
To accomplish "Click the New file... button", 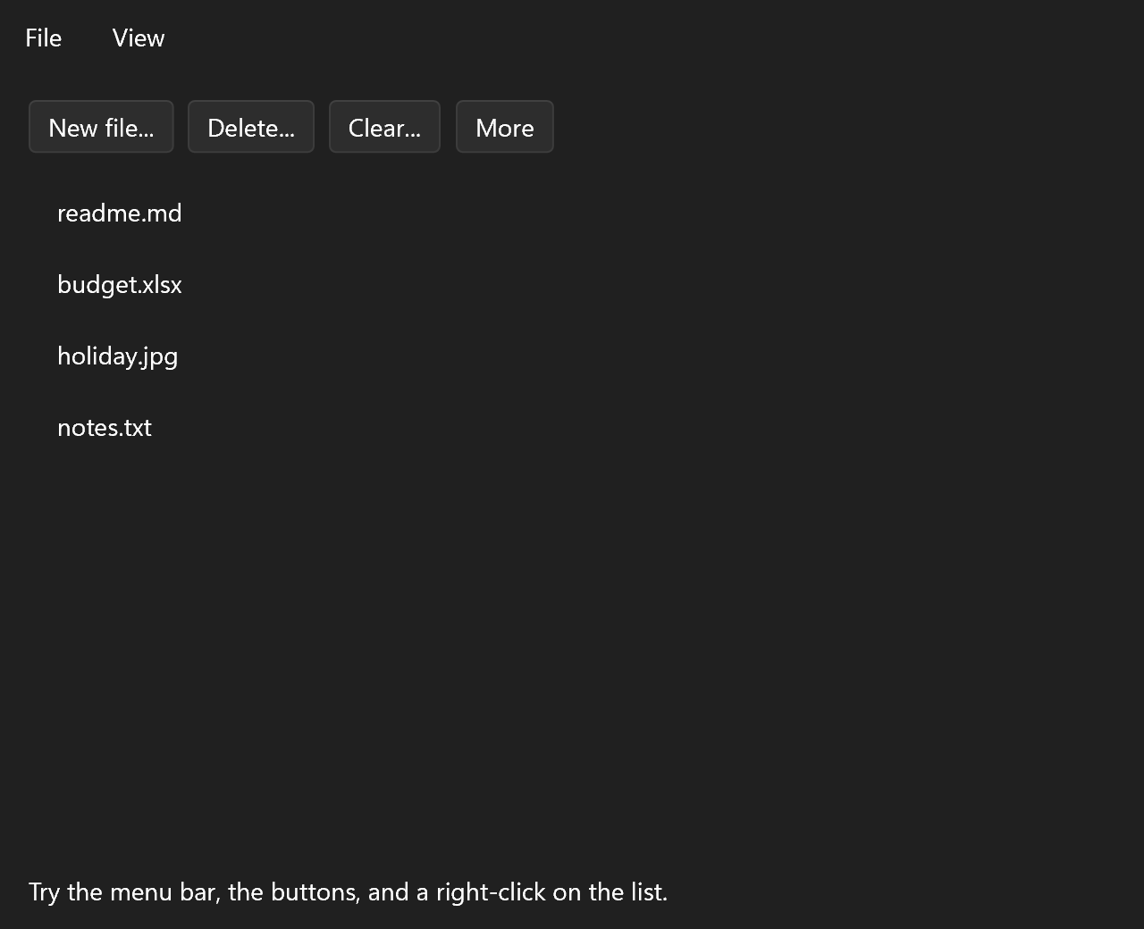I will [x=101, y=127].
